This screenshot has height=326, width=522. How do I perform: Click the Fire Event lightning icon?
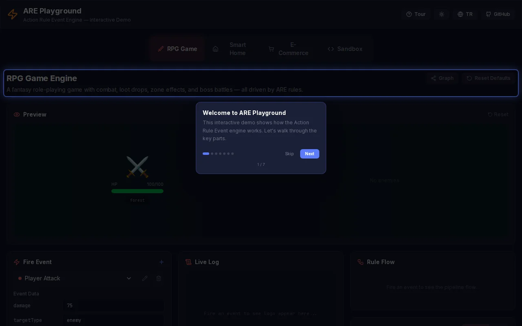coord(17,262)
